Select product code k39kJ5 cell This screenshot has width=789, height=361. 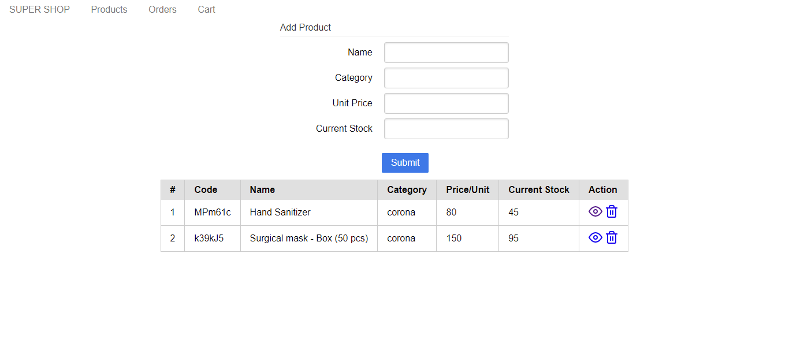[209, 239]
